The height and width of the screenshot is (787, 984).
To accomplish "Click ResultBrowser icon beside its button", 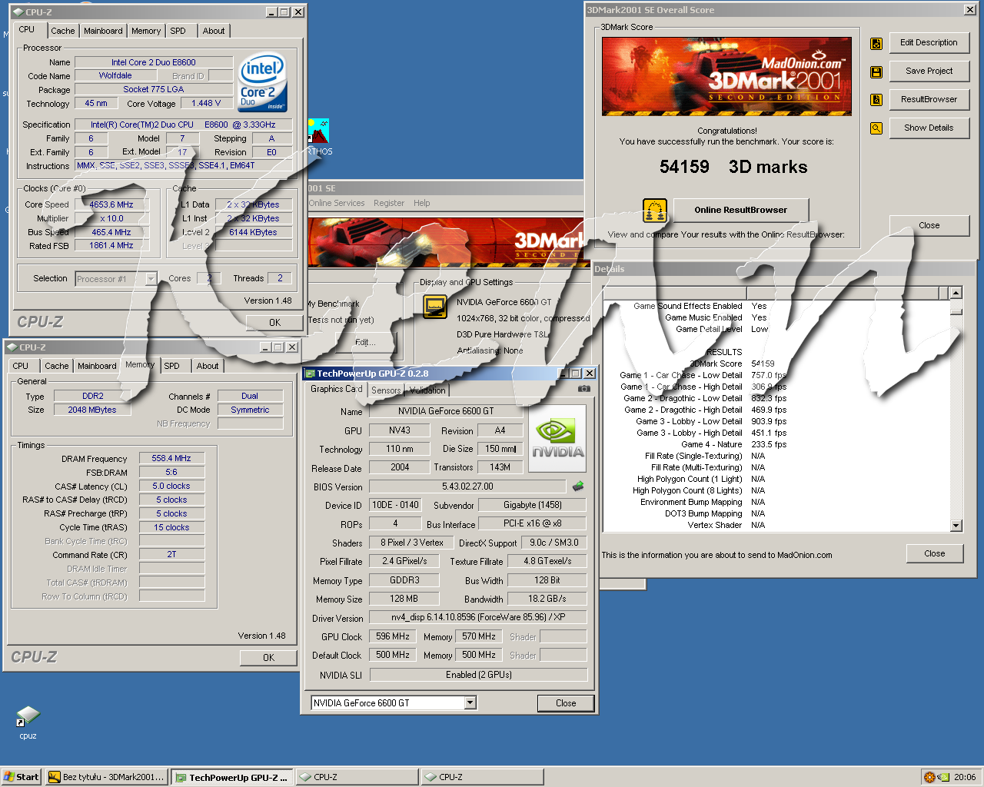I will [876, 100].
